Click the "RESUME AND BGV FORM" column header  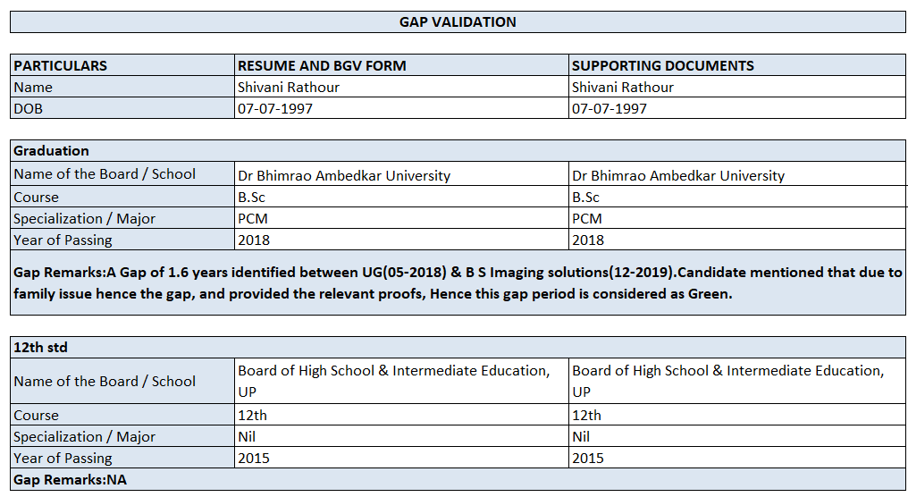[x=401, y=65]
